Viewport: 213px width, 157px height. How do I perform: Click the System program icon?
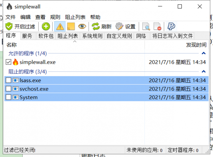[16, 97]
